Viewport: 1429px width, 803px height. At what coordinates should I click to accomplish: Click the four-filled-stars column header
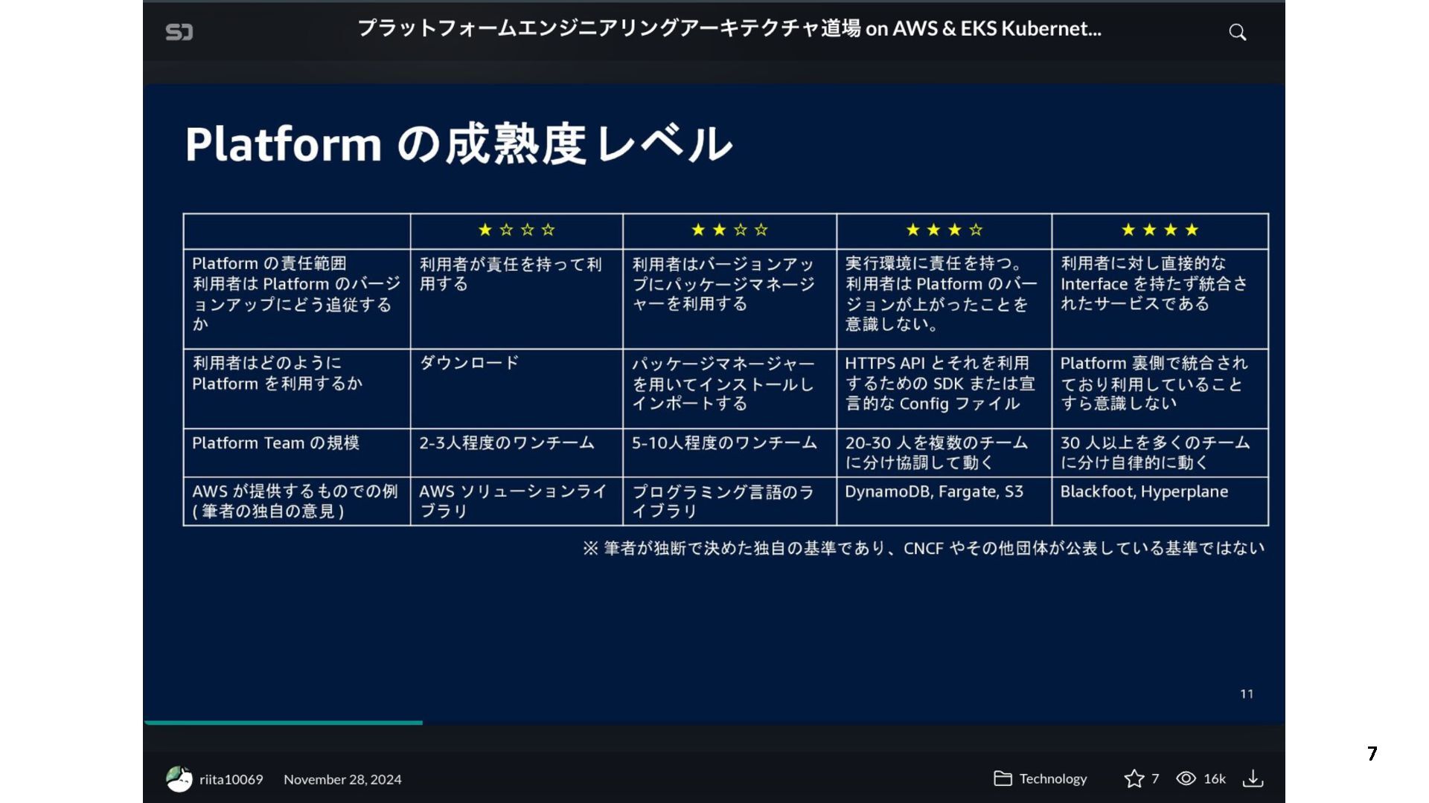[1160, 230]
